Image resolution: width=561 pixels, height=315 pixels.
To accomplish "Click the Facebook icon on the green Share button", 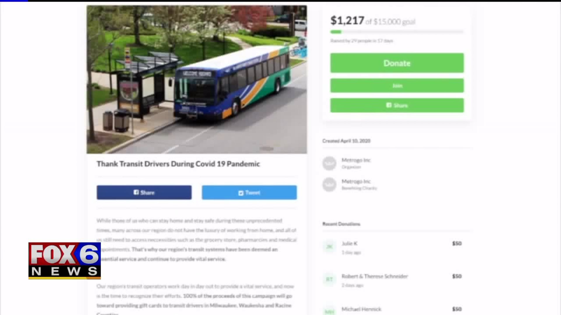I will point(389,105).
